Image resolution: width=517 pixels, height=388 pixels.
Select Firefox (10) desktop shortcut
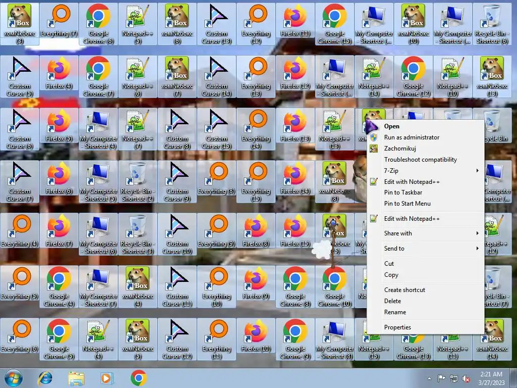256,336
